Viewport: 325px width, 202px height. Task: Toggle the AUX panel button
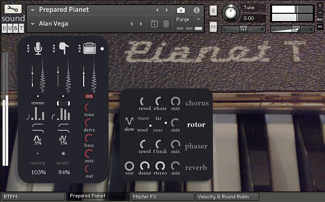point(320,19)
